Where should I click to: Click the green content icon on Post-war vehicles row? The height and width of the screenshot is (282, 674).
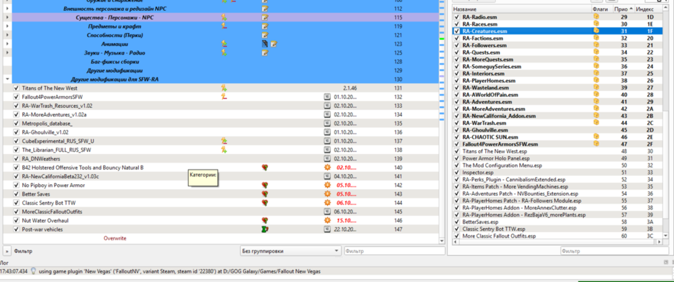coord(265,229)
